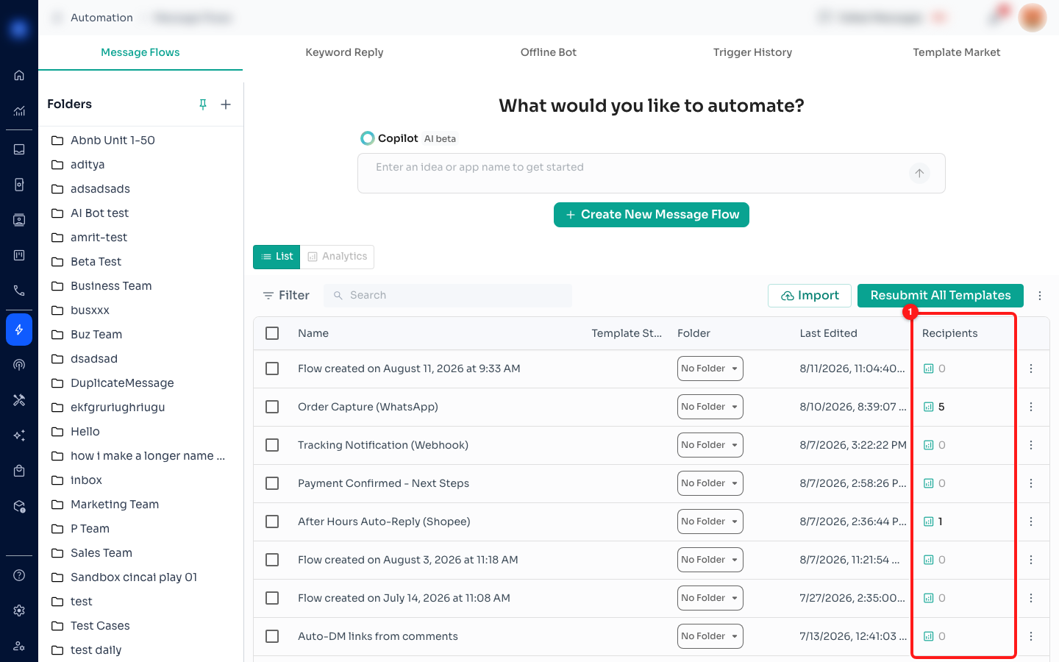The width and height of the screenshot is (1059, 662).
Task: Open row menu for Order Capture (WhatsApp)
Action: click(x=1031, y=407)
